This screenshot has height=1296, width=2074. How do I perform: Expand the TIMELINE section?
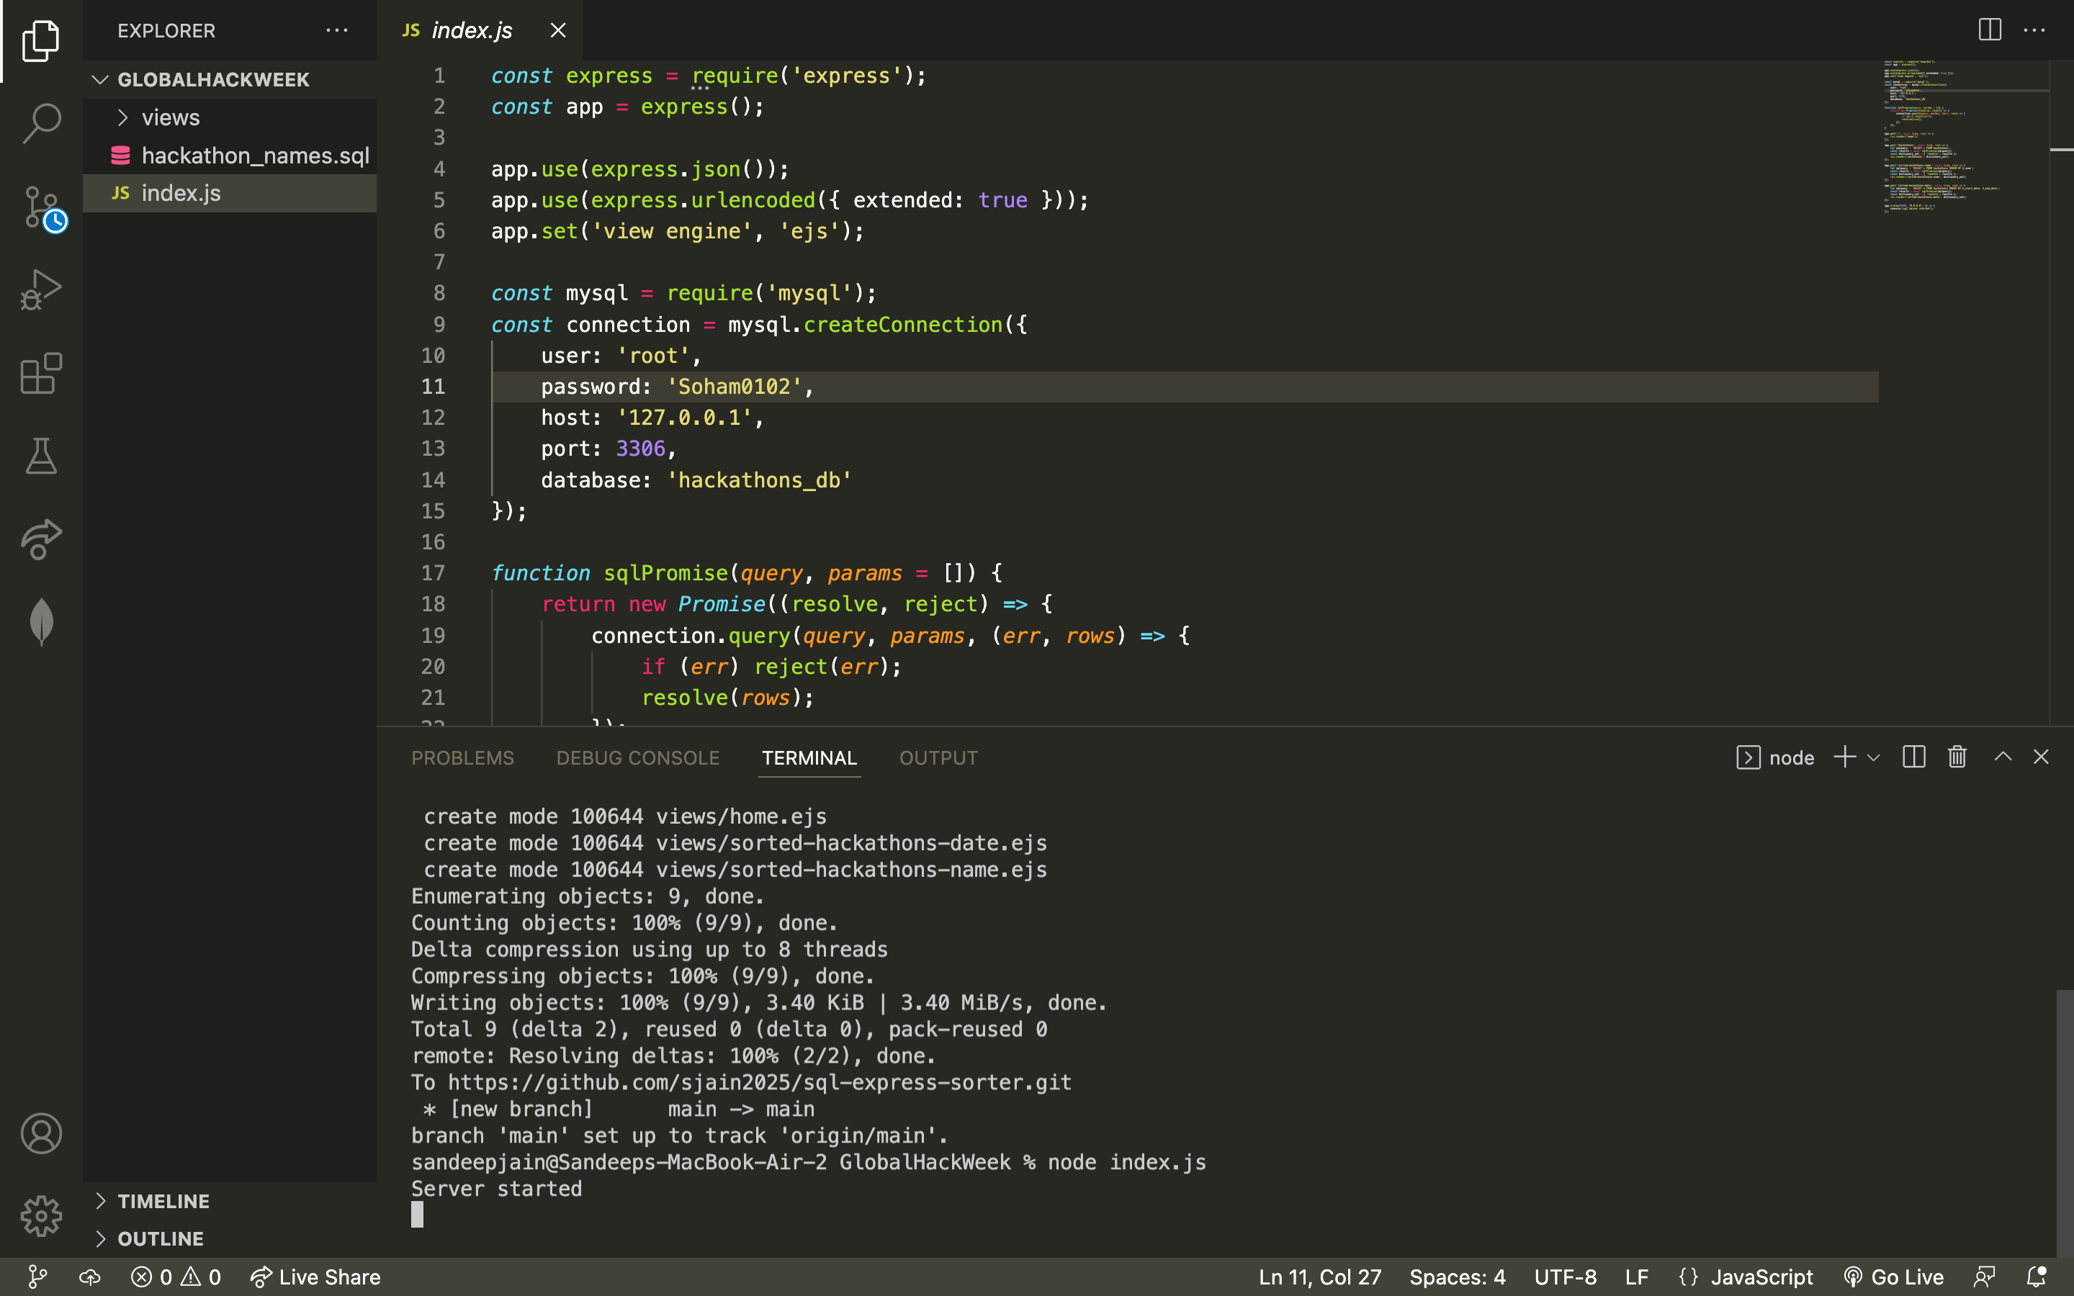click(x=163, y=1201)
